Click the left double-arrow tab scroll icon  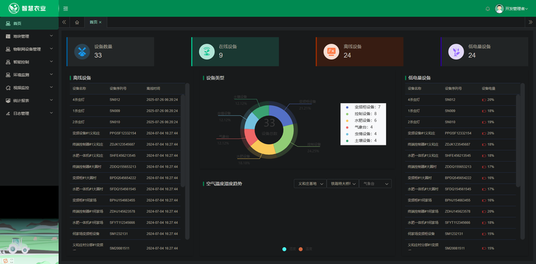(64, 22)
